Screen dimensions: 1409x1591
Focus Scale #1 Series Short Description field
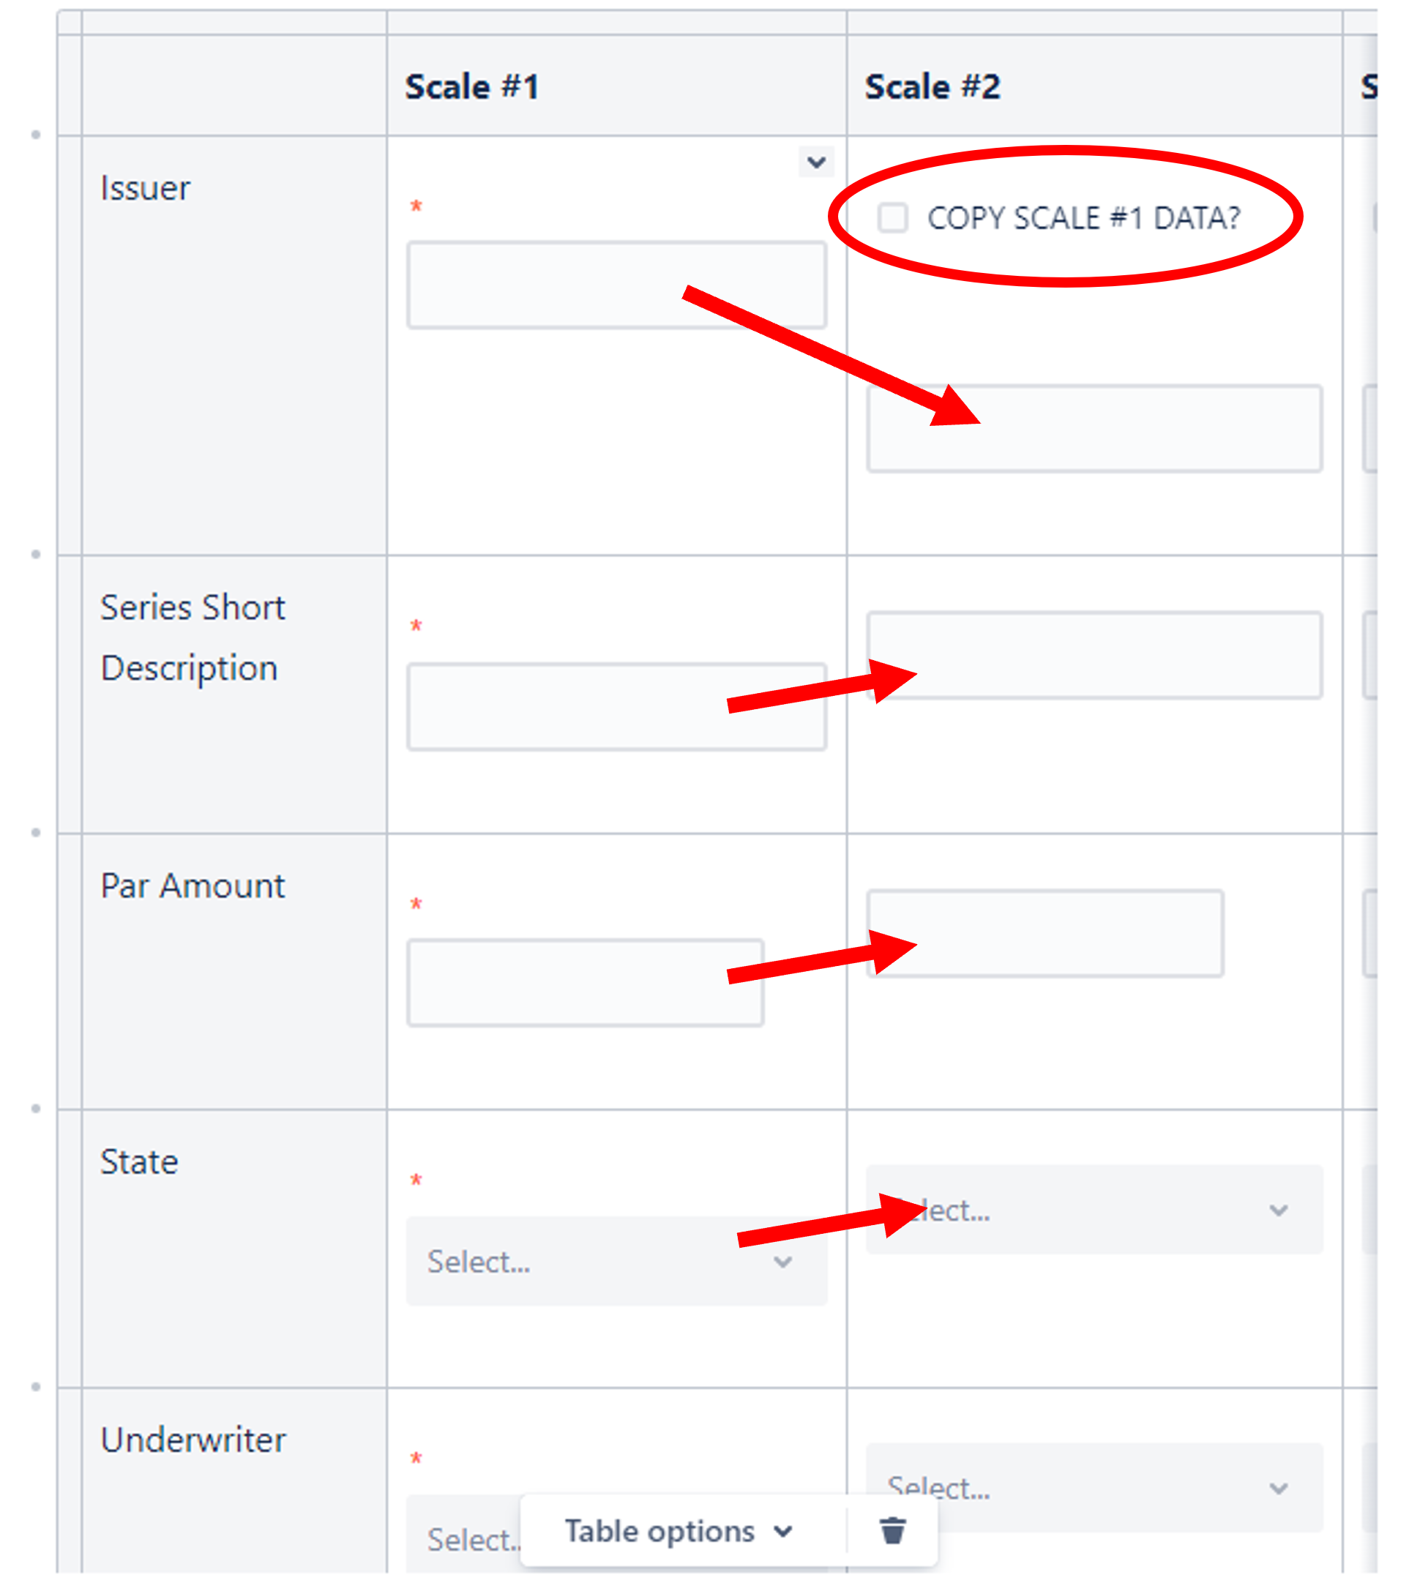pos(616,707)
